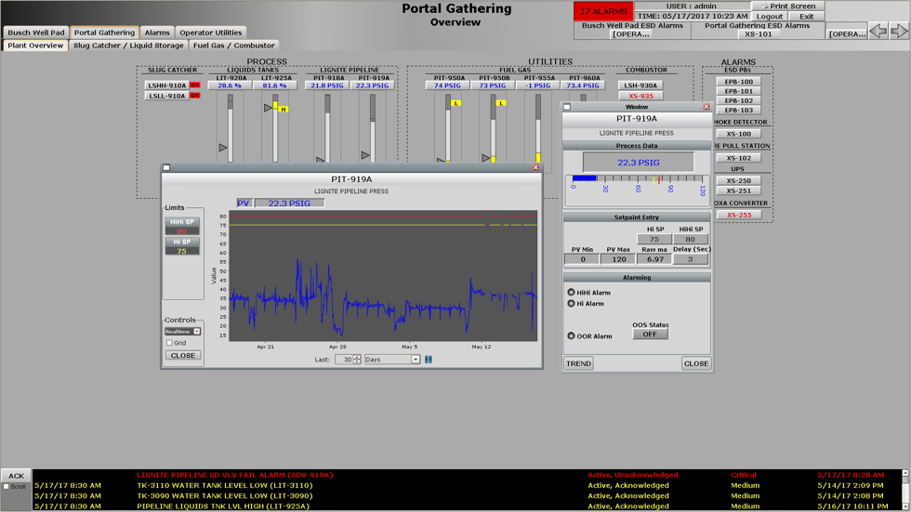The width and height of the screenshot is (911, 512).
Task: Toggle the Grid checkbox in trend Controls
Action: 169,343
